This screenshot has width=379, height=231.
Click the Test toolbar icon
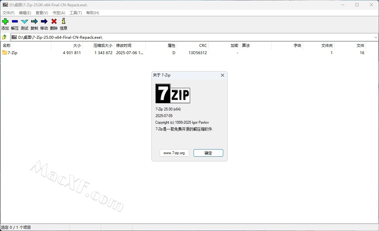pos(25,21)
